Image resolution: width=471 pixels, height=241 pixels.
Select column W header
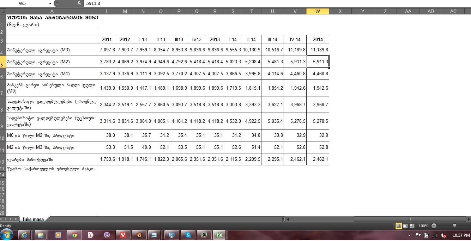(318, 11)
